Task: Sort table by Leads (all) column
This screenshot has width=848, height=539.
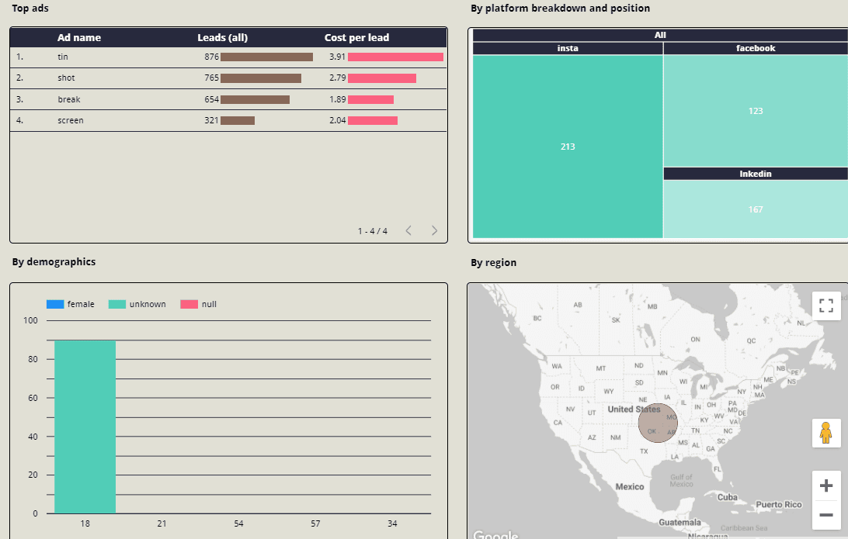Action: pyautogui.click(x=222, y=38)
